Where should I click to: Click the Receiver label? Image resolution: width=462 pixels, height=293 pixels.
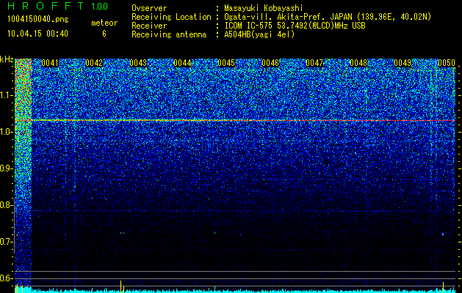(x=149, y=26)
